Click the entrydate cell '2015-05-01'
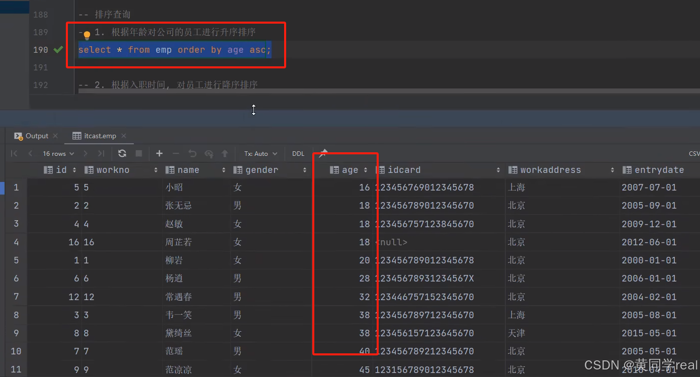 649,333
